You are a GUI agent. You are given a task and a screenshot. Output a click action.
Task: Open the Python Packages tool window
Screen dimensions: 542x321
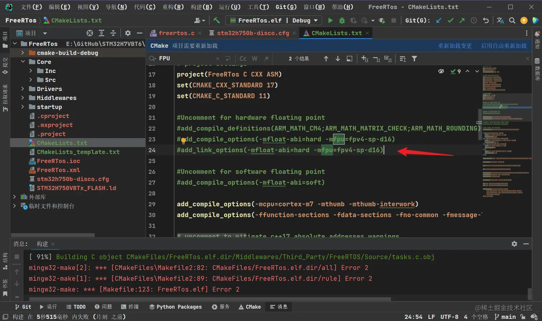click(175, 307)
